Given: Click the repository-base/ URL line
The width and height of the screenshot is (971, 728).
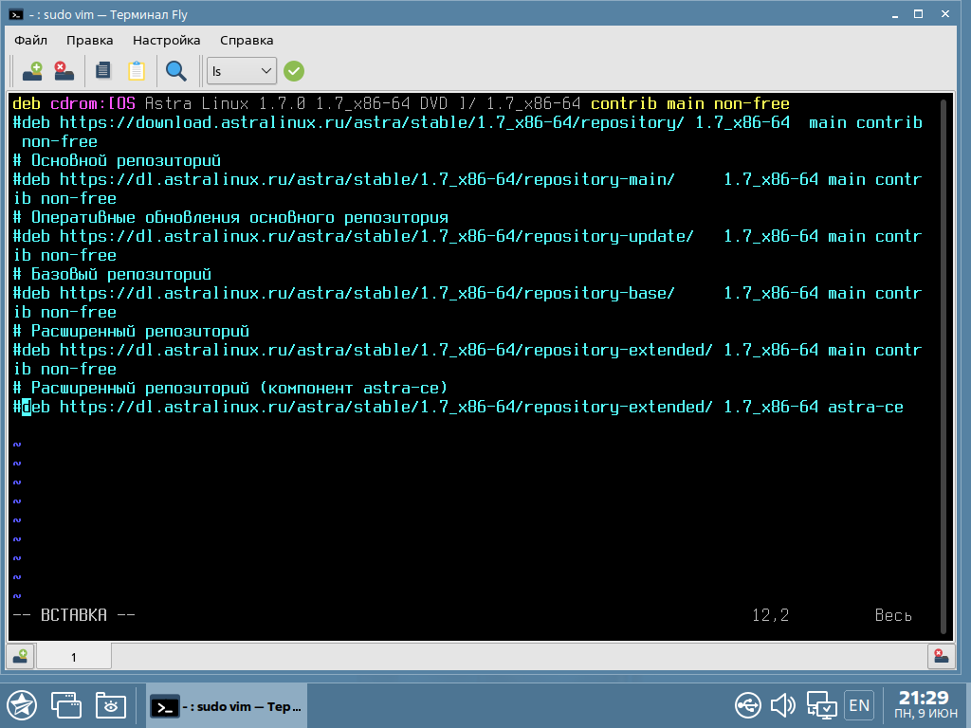Looking at the screenshot, I should (467, 302).
